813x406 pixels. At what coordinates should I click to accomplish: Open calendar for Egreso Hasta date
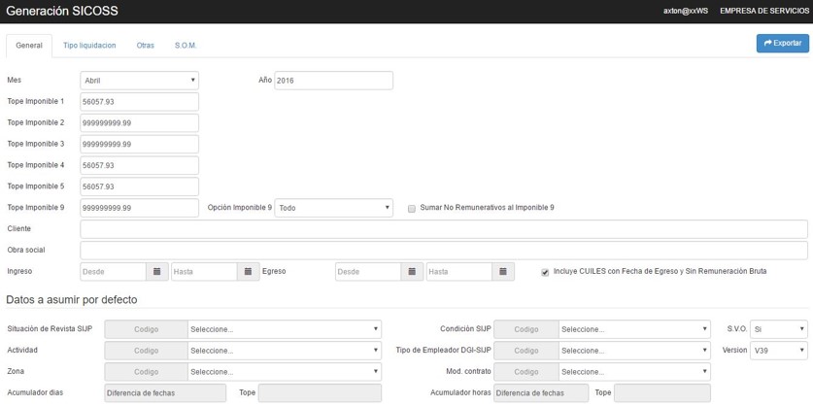click(x=503, y=272)
